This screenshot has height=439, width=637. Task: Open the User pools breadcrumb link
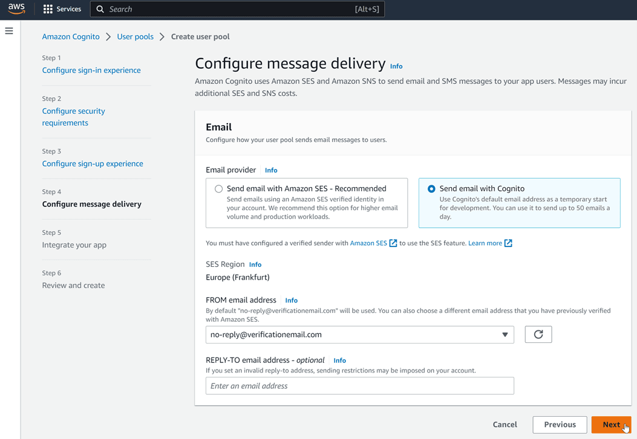(135, 36)
